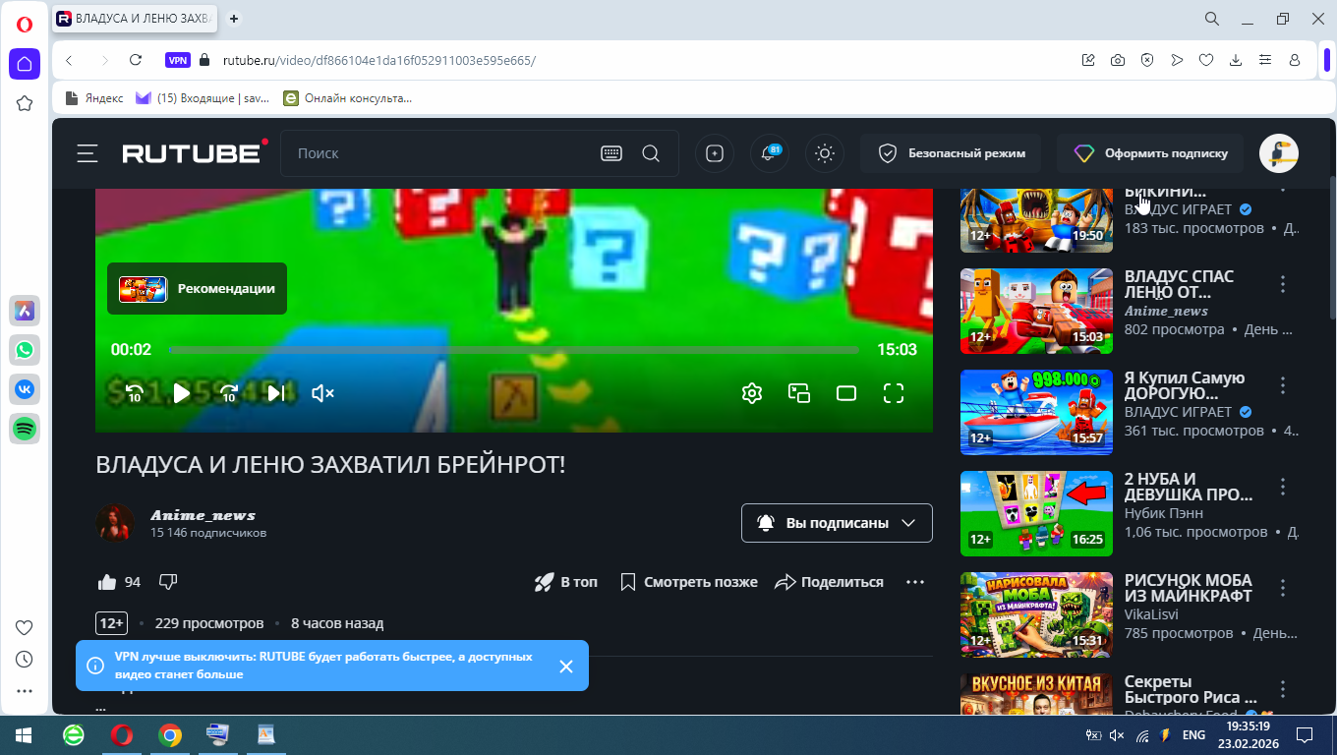
Task: Dislike the video
Action: click(x=168, y=582)
